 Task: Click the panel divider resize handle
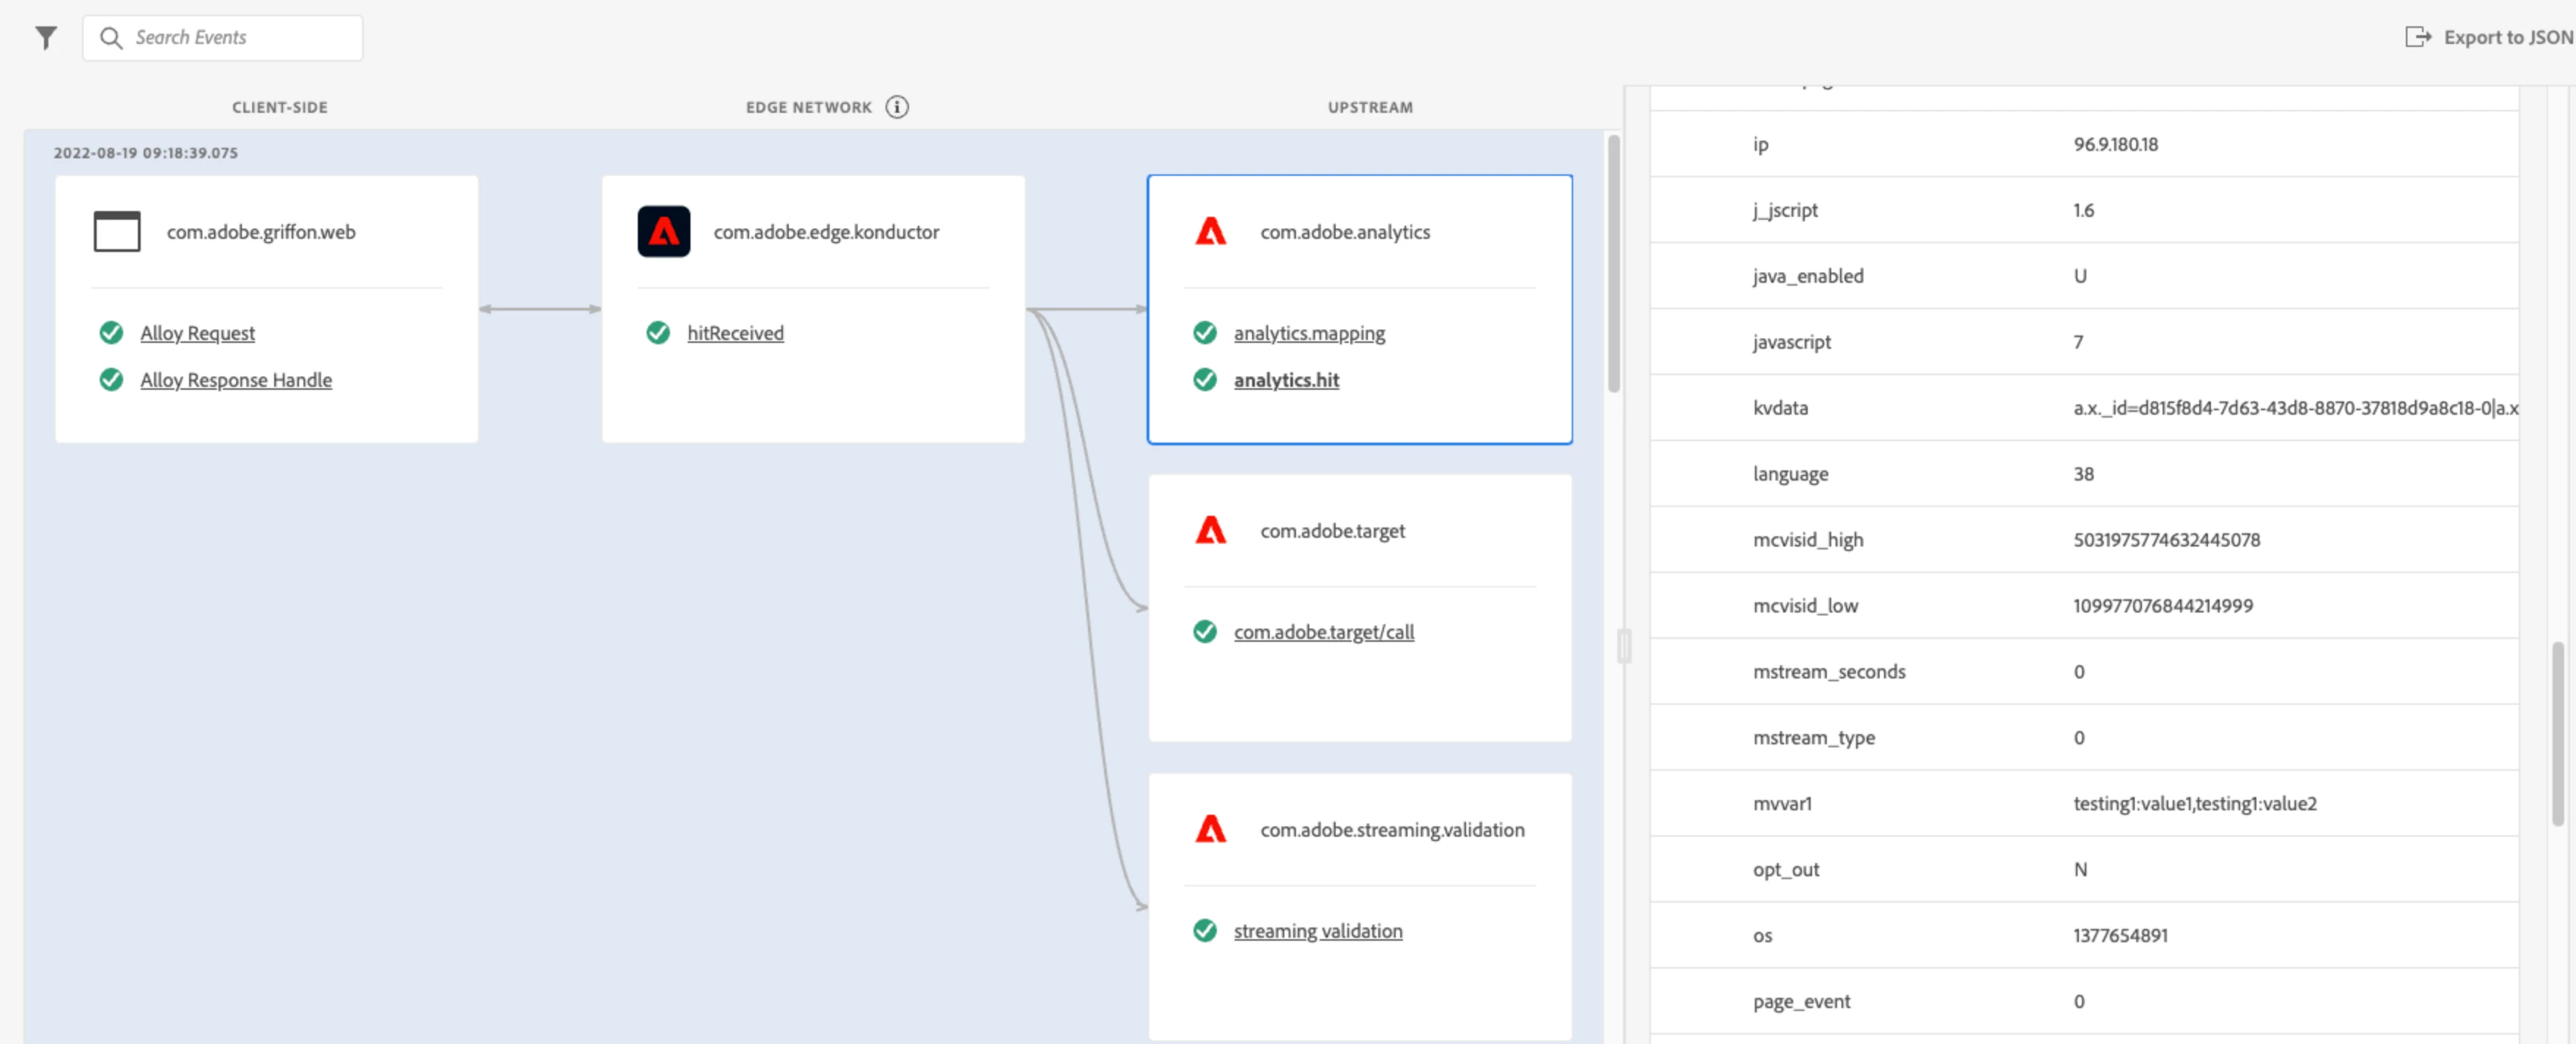(1624, 646)
